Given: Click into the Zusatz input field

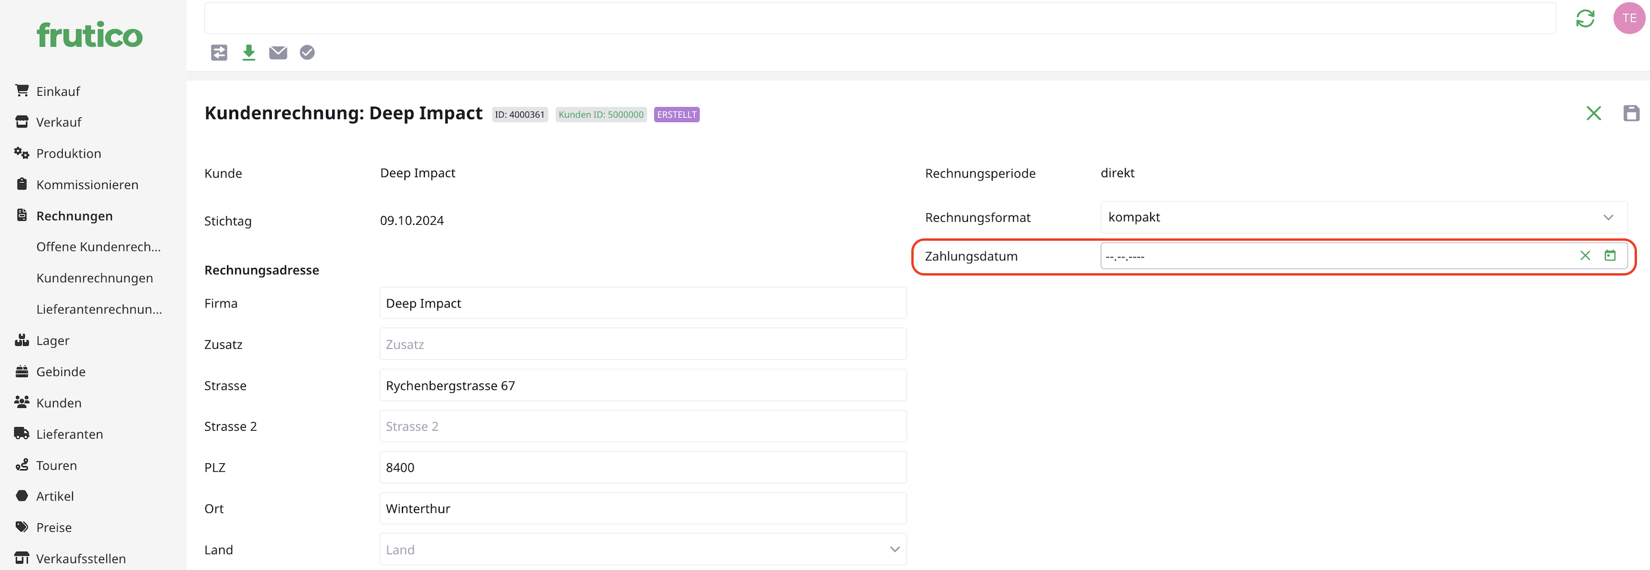Looking at the screenshot, I should (x=643, y=344).
